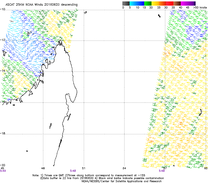Click the note '3)Data buffer is 22 hrs from 20160620'
208x183 pixels.
[67, 178]
